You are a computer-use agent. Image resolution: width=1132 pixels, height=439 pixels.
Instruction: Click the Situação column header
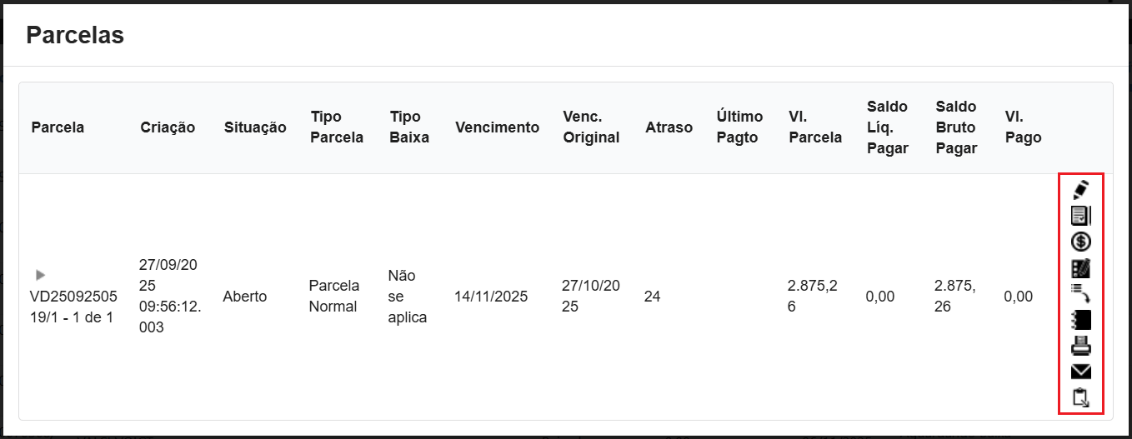pyautogui.click(x=255, y=127)
